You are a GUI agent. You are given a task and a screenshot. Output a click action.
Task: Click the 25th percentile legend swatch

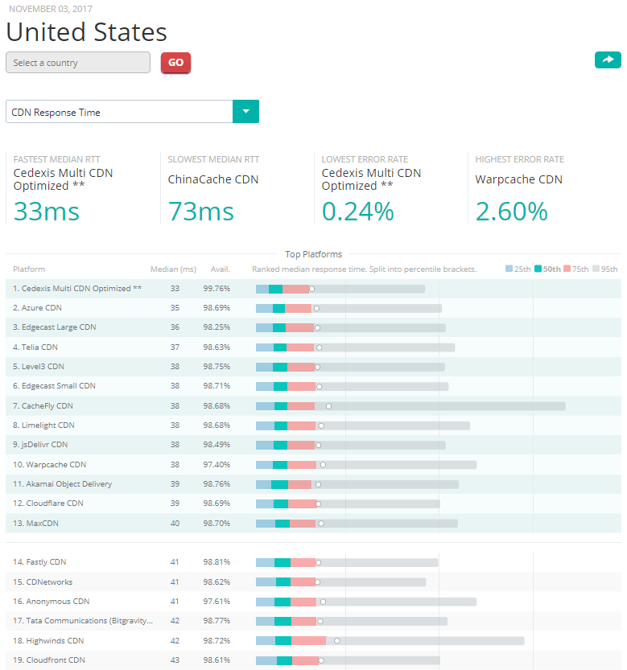509,269
